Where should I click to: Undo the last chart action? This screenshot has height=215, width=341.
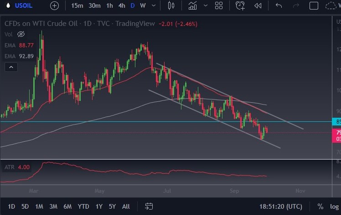(x=279, y=6)
